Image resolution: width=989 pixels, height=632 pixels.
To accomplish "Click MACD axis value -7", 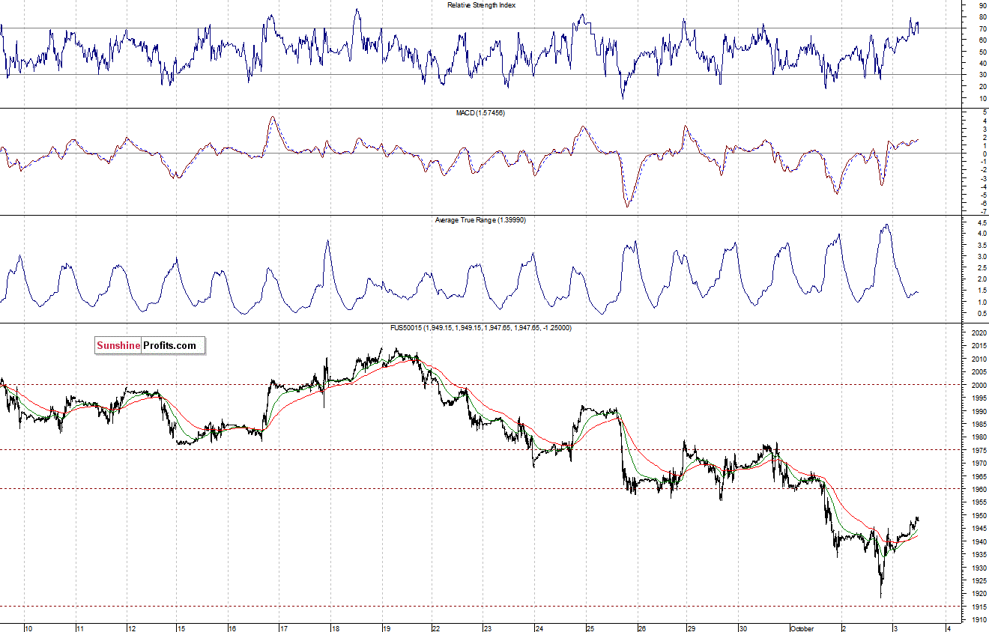I will coord(982,211).
